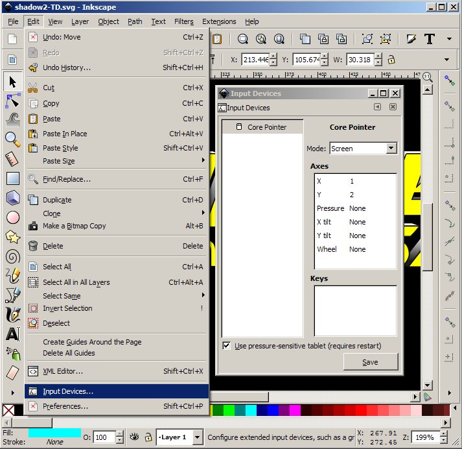Image resolution: width=462 pixels, height=449 pixels.
Task: Open the Filters menu
Action: coord(183,21)
